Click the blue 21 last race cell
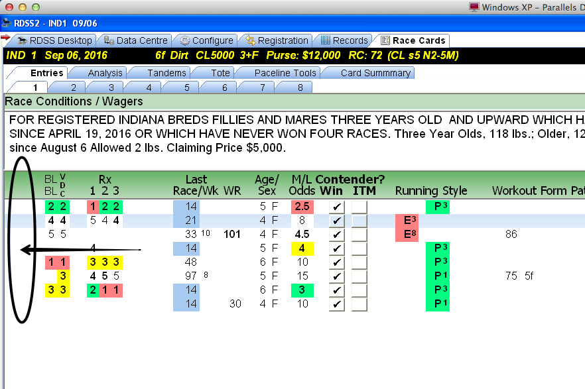Image resolution: width=585 pixels, height=389 pixels. 186,221
